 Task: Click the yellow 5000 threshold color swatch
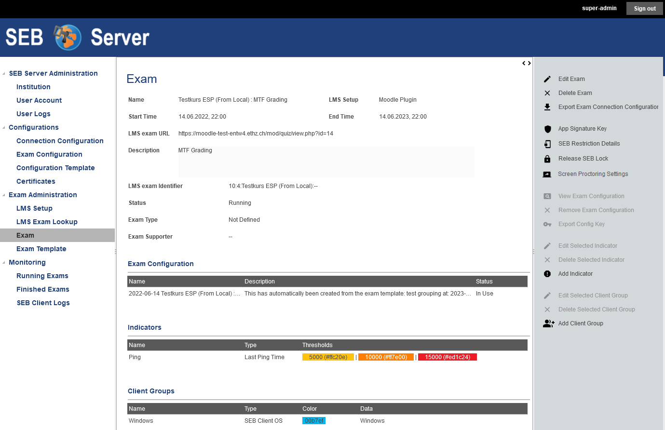click(x=328, y=357)
